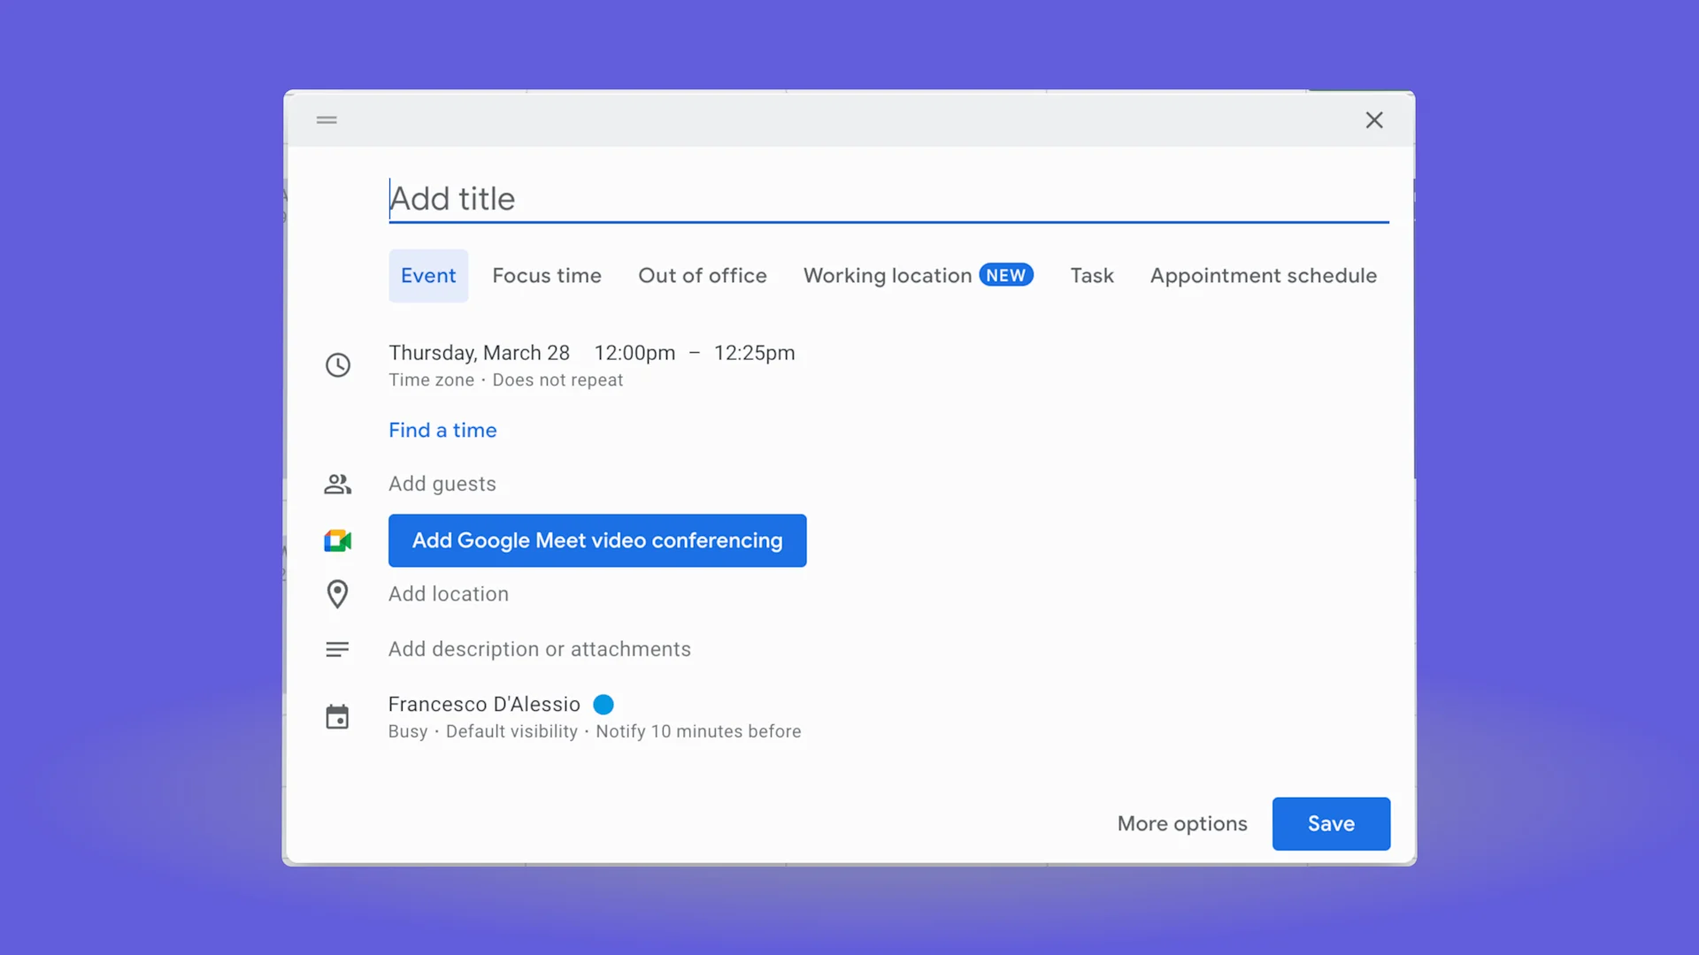Open the Time zone selector
This screenshot has height=955, width=1699.
pyautogui.click(x=431, y=379)
